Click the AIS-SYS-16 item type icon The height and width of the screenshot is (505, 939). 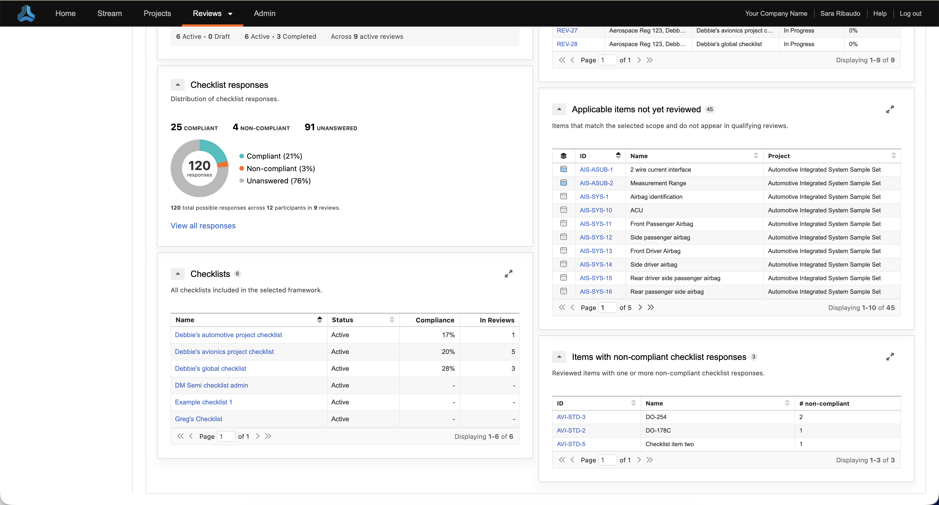(x=563, y=291)
